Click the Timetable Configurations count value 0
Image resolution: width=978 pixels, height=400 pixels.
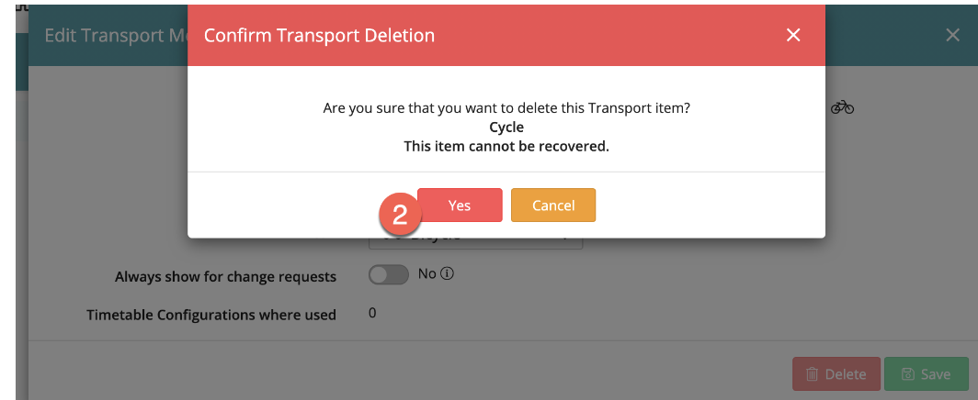click(x=372, y=313)
